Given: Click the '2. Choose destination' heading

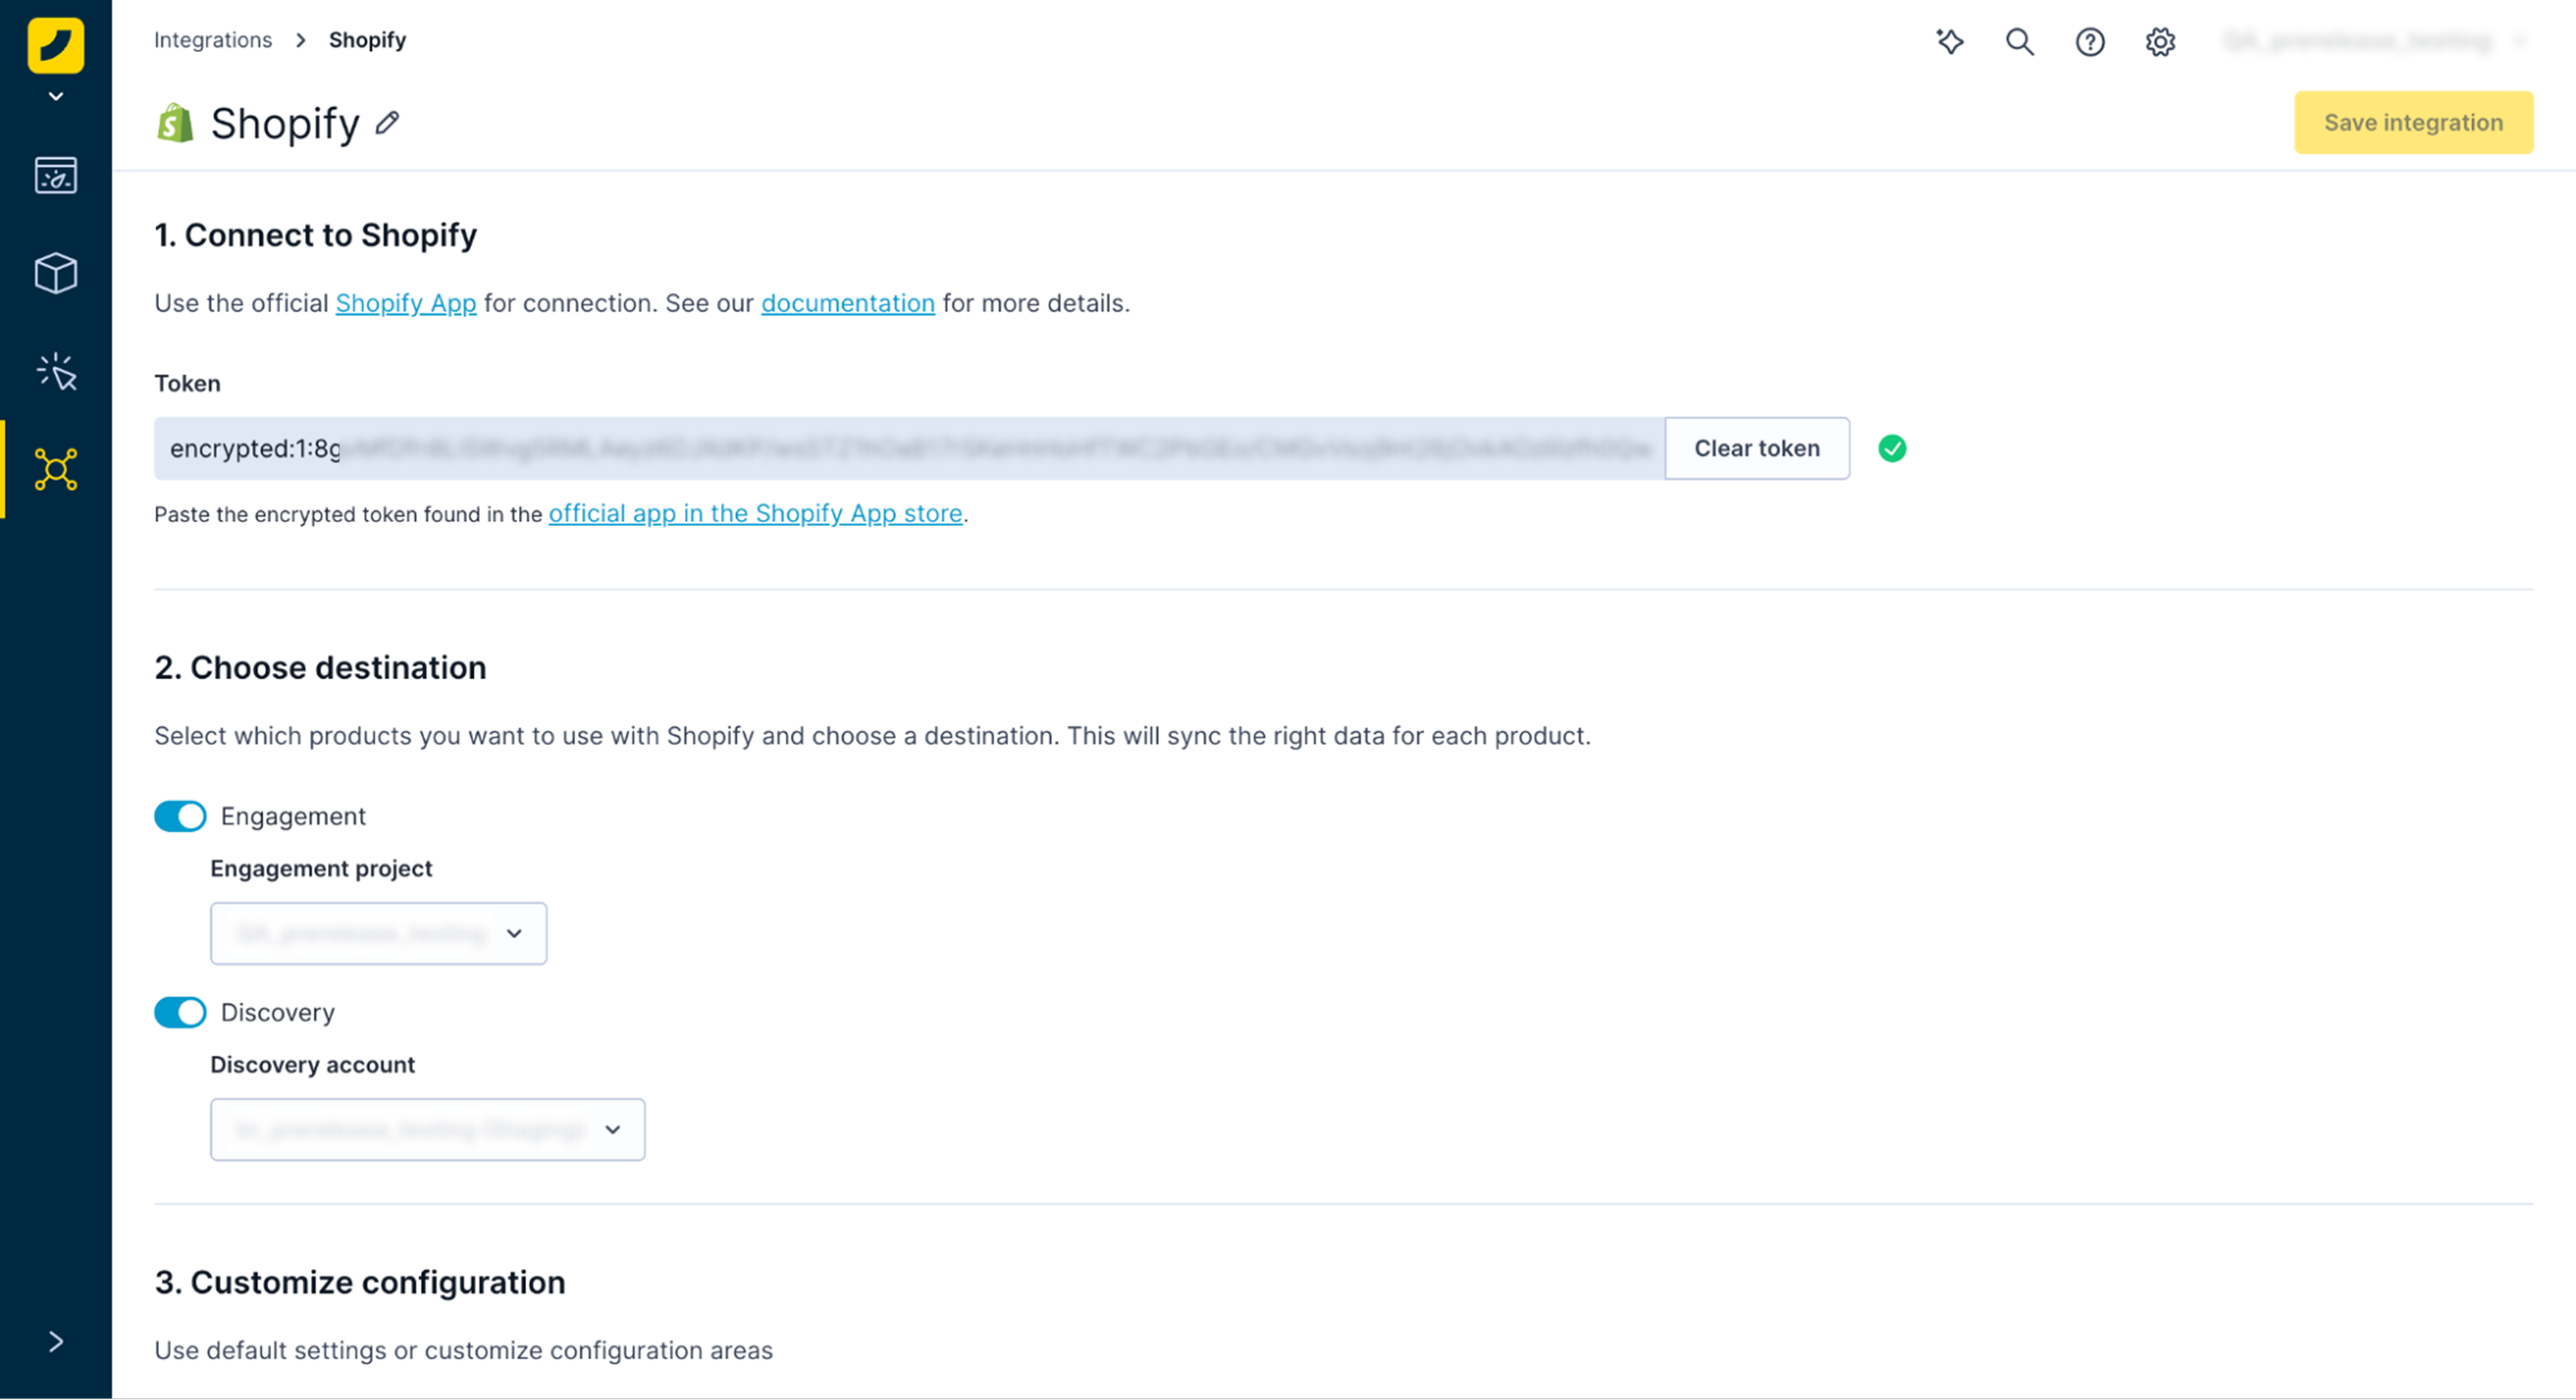Looking at the screenshot, I should tap(320, 668).
